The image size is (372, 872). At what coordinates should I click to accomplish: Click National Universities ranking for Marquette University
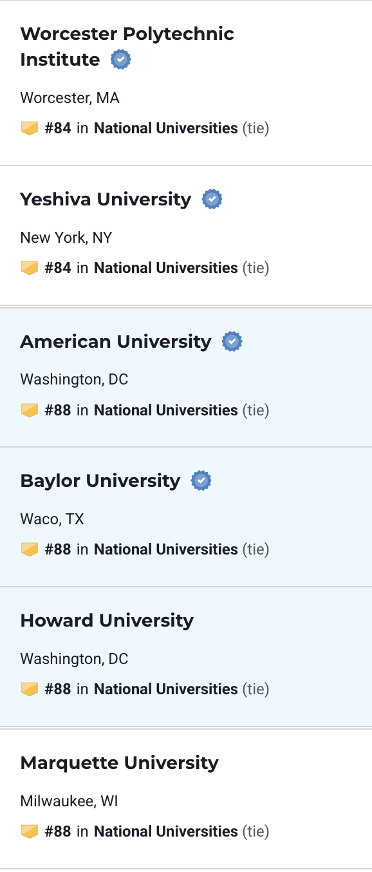[166, 831]
